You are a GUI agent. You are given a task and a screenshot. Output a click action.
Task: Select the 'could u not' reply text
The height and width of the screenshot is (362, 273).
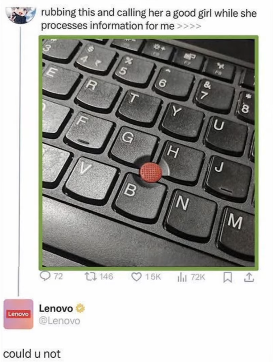pos(32,354)
